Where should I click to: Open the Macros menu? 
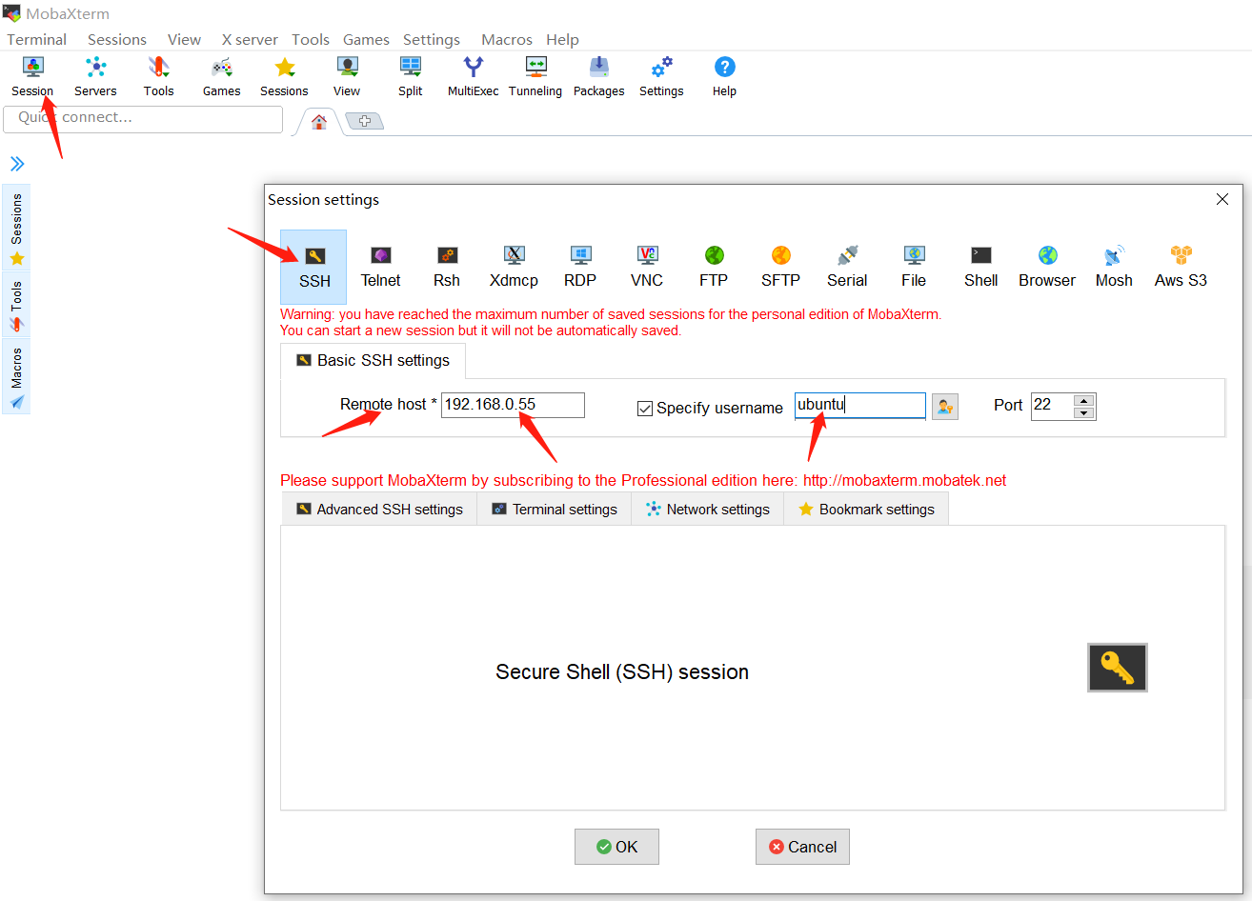(507, 39)
